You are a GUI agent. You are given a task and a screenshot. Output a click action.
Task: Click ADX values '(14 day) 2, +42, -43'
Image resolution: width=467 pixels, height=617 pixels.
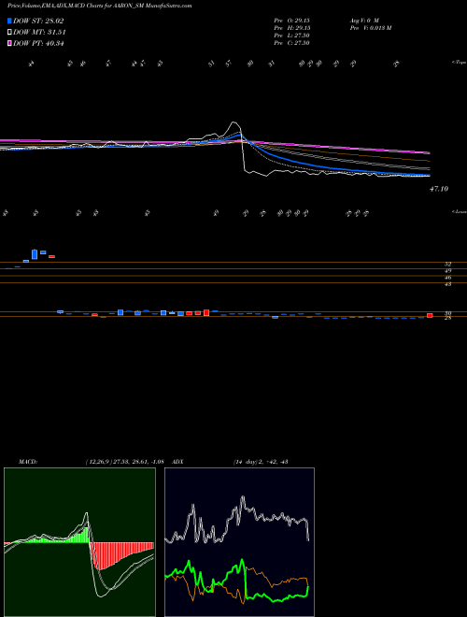[261, 462]
